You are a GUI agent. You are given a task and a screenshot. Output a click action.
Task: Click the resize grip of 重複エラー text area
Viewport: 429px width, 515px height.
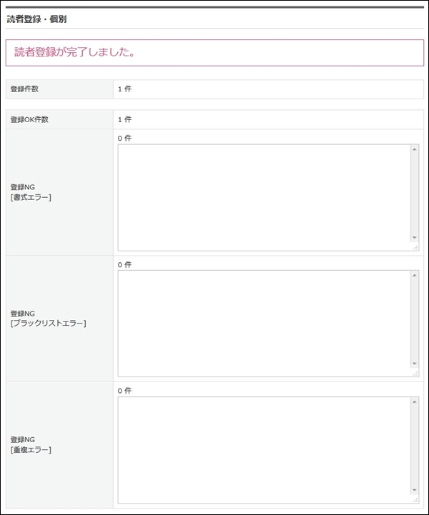tap(415, 500)
